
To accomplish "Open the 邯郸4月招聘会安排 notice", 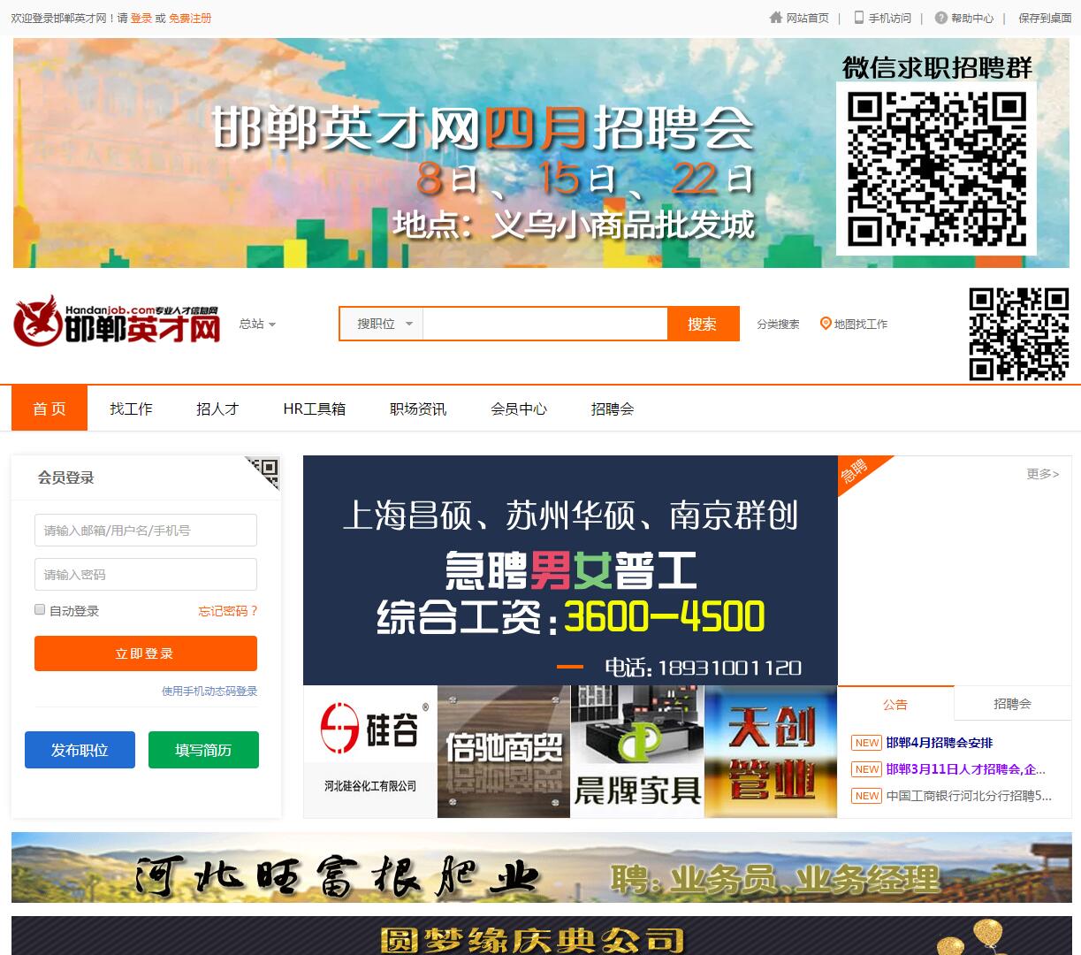I will click(x=940, y=743).
